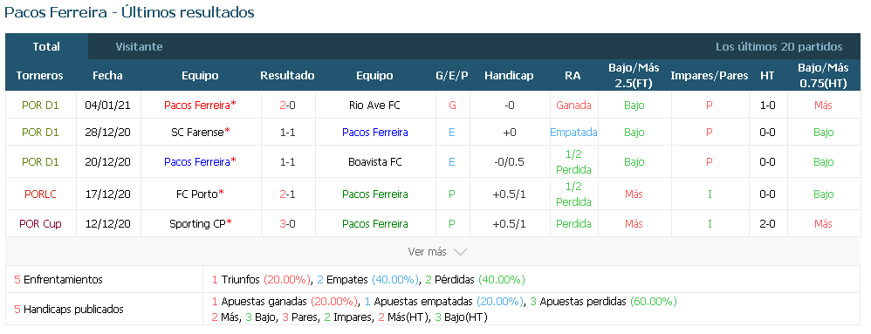Viewport: 871px width, 334px height.
Task: Open Rio Ave FC team link
Action: click(x=374, y=105)
